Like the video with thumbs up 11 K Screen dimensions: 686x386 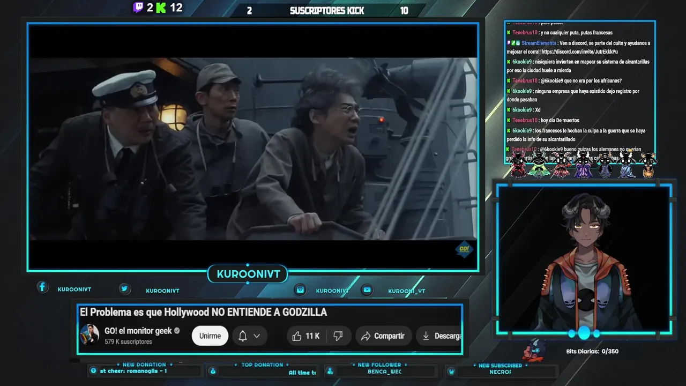tap(306, 336)
